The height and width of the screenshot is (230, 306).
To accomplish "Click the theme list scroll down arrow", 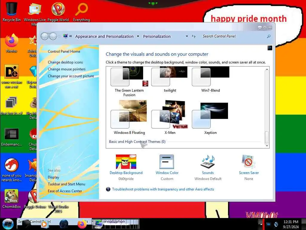I will [x=267, y=146].
